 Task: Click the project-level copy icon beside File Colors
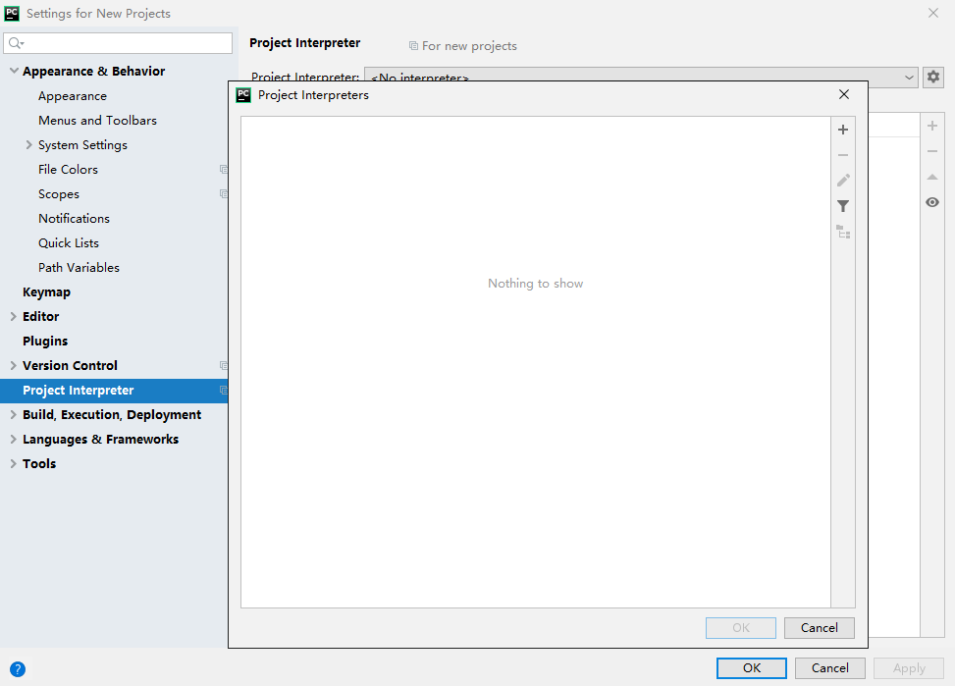click(x=224, y=170)
